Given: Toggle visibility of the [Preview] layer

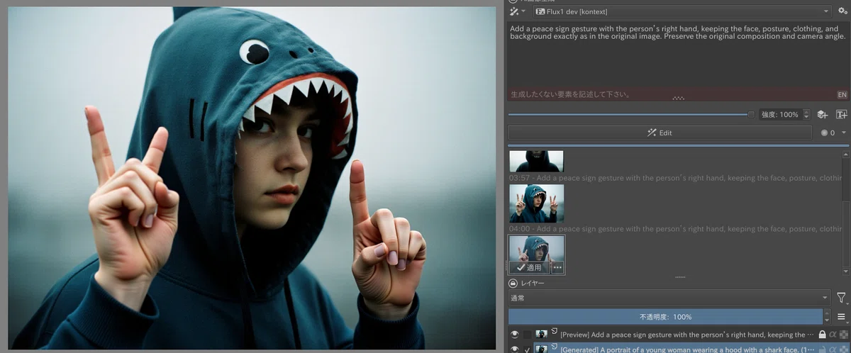Looking at the screenshot, I should point(515,335).
